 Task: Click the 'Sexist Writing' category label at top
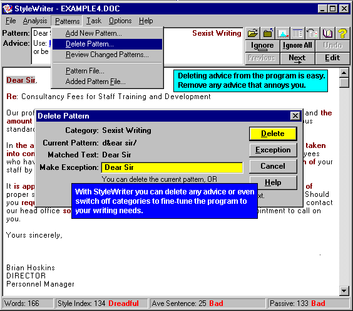tap(217, 33)
